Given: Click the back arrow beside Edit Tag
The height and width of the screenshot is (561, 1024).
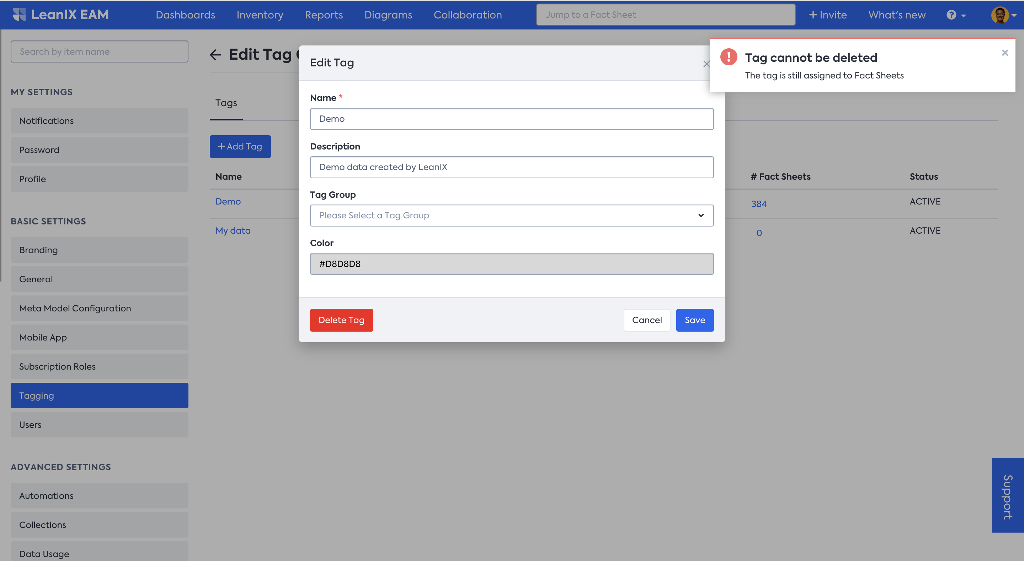Looking at the screenshot, I should 215,55.
